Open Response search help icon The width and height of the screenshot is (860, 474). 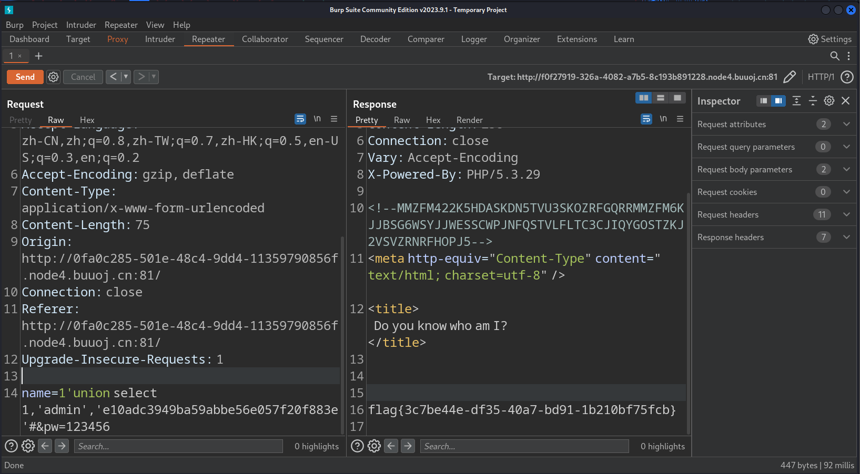coord(357,446)
